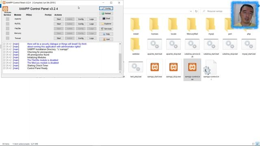Start the MySQL module

pos(58,24)
